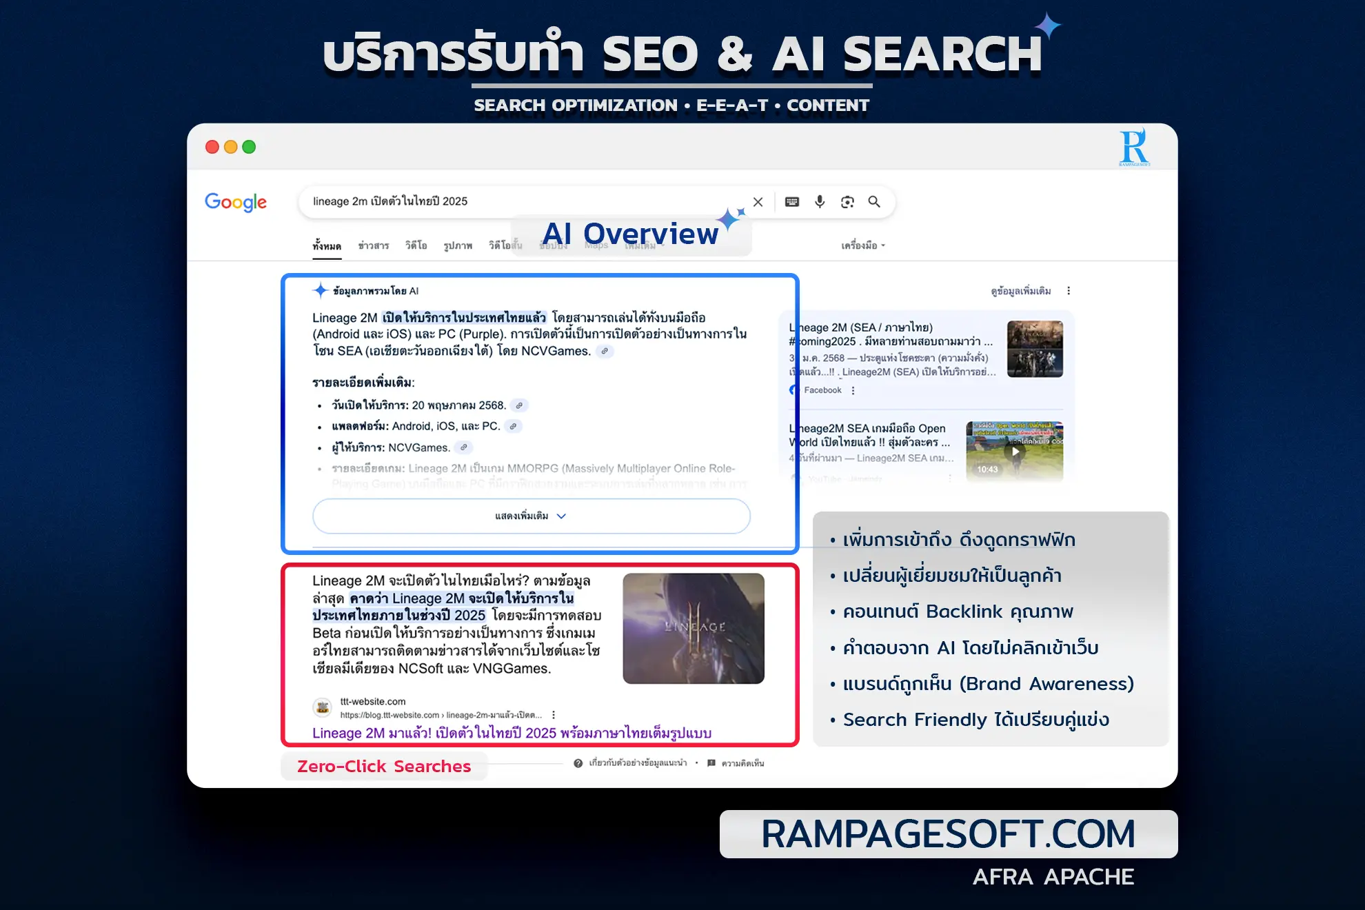Open source link icon after NCVGames paragraph
Screen dimensions: 1365x910
click(x=605, y=352)
